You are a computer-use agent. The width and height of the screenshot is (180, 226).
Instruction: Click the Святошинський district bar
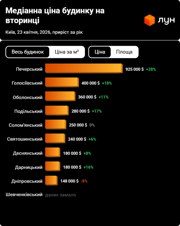[x=55, y=139]
